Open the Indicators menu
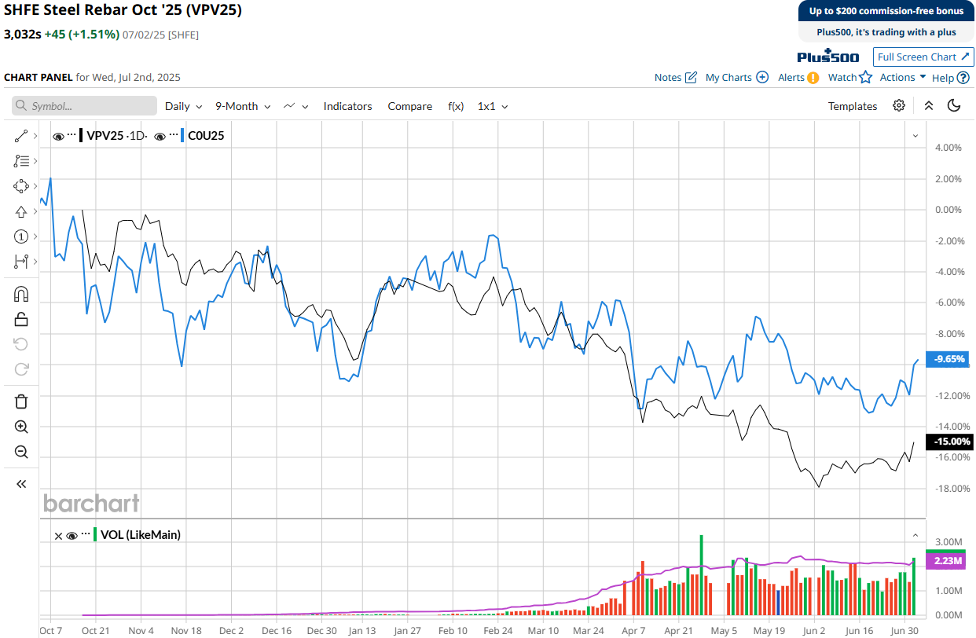Screen dimensions: 976x638 click(x=347, y=106)
